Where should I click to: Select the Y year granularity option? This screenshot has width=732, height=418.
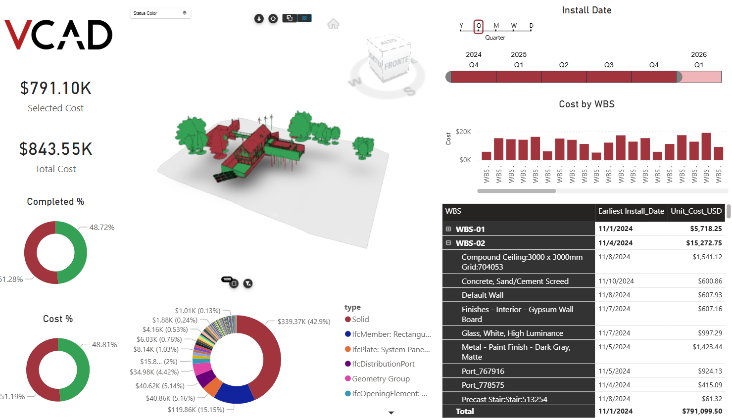[461, 26]
